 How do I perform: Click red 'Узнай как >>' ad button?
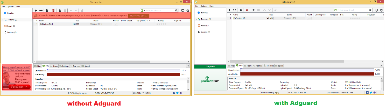tap(19, 87)
